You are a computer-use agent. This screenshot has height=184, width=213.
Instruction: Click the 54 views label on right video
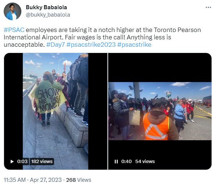coord(145,162)
